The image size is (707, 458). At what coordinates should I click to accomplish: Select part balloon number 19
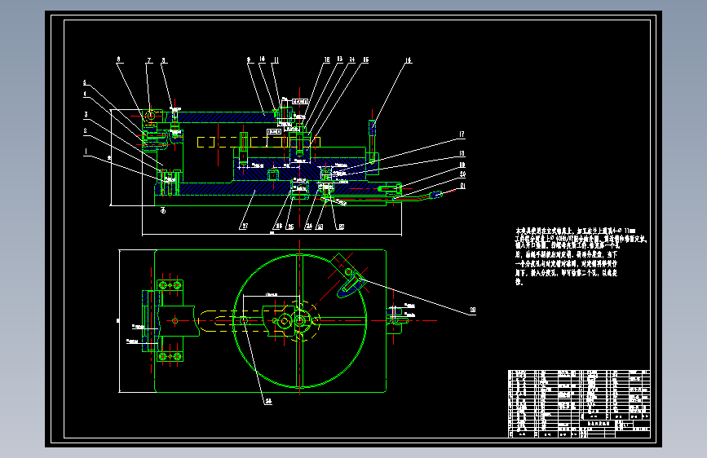click(x=462, y=165)
